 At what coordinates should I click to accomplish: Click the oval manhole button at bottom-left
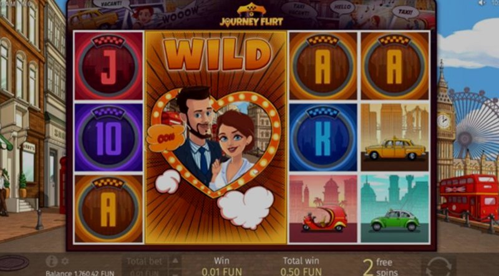14,263
